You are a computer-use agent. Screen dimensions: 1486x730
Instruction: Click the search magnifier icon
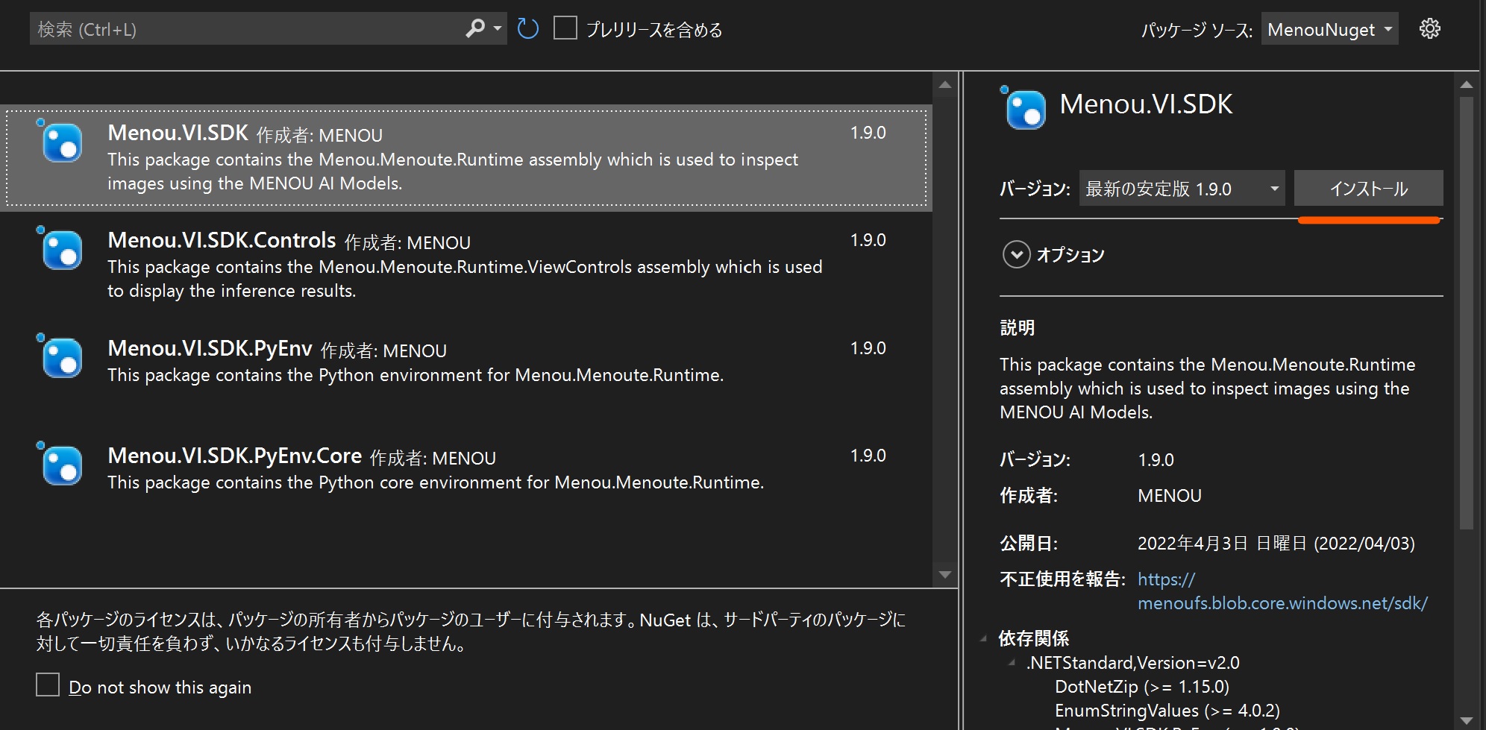pos(475,29)
